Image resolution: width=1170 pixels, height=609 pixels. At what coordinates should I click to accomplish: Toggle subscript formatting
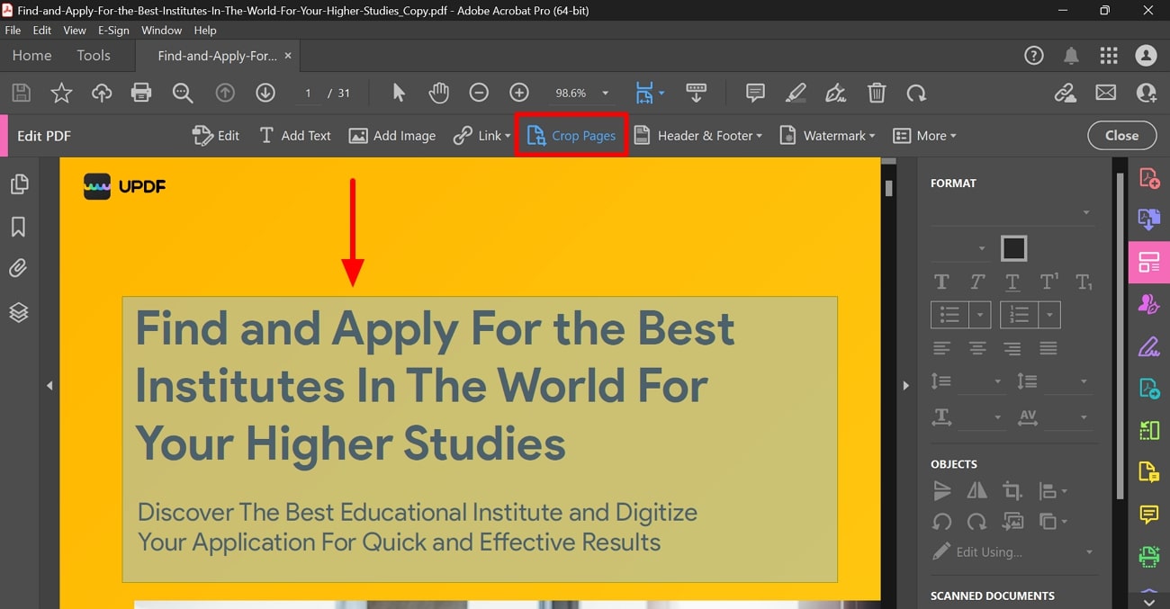point(1084,282)
